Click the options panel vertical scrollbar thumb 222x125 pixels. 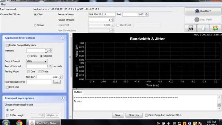pos(70,57)
